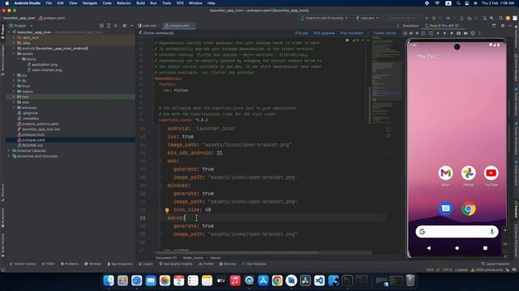Open the Layout Inspector tool window
519x291 pixels.
point(495,264)
